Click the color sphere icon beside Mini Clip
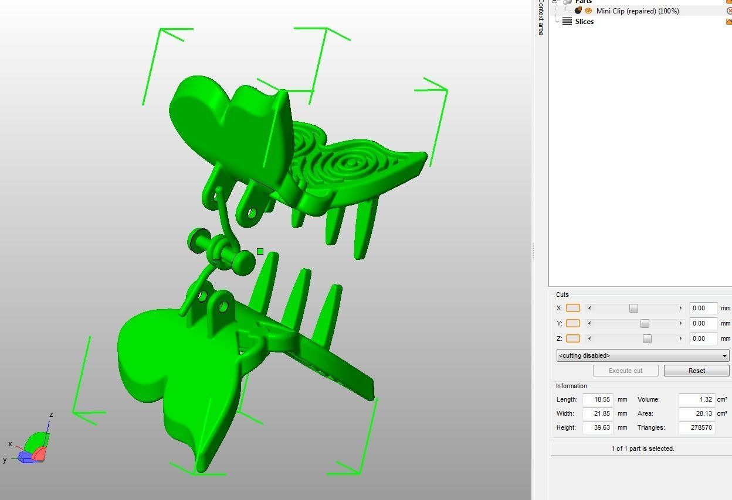The image size is (732, 500). [578, 11]
